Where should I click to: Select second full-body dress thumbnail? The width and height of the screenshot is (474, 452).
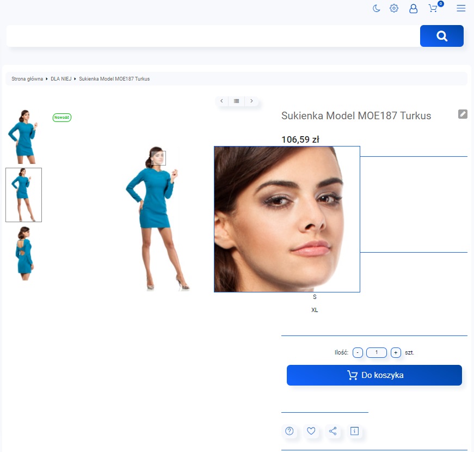point(23,195)
